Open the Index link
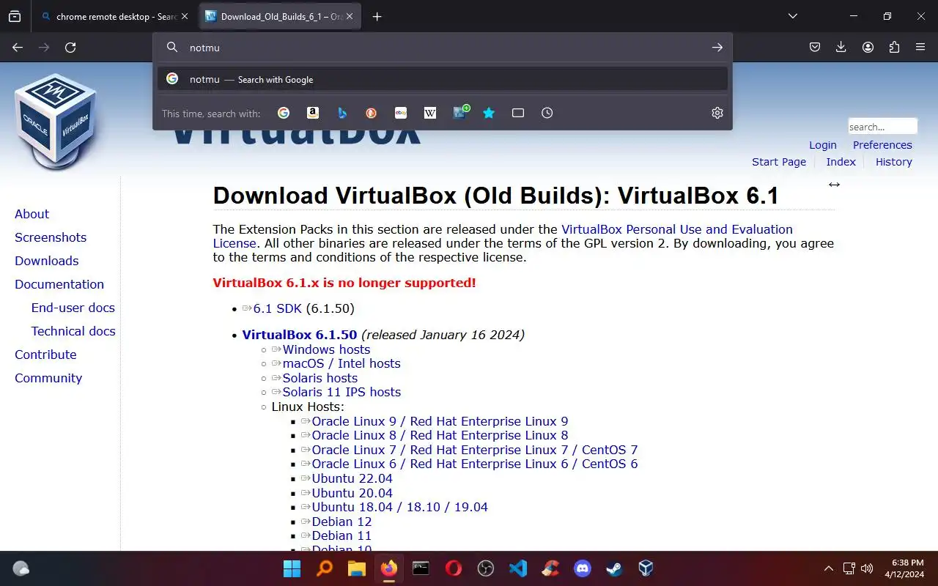 (x=841, y=162)
